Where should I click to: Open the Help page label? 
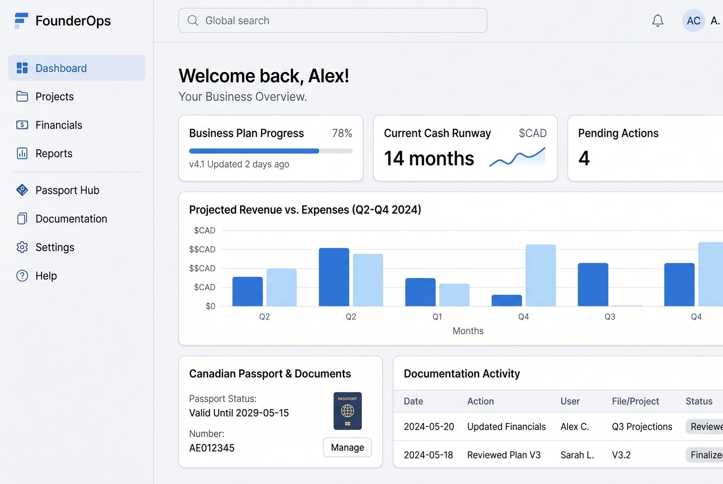coord(46,275)
